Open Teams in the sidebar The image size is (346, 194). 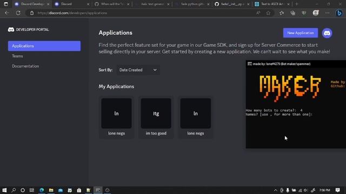pos(17,56)
